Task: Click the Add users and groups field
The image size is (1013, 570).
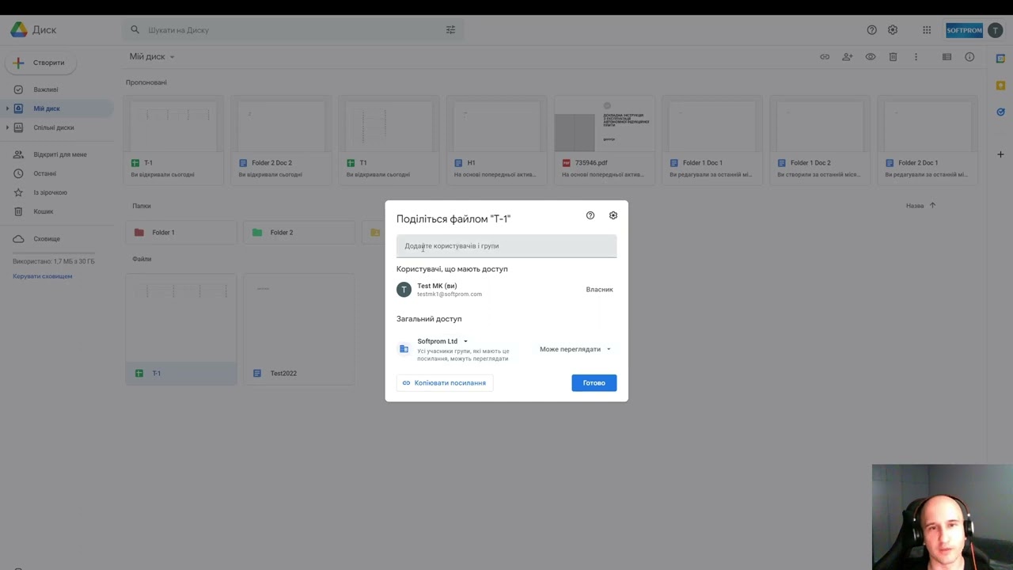Action: [x=506, y=246]
